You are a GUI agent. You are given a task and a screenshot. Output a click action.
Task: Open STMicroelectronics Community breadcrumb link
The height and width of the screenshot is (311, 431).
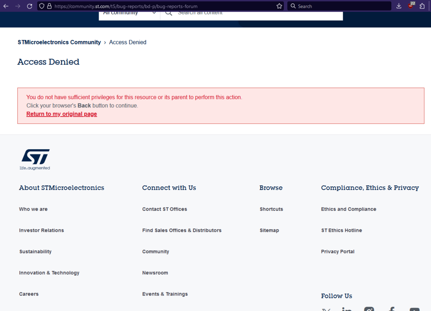[59, 42]
